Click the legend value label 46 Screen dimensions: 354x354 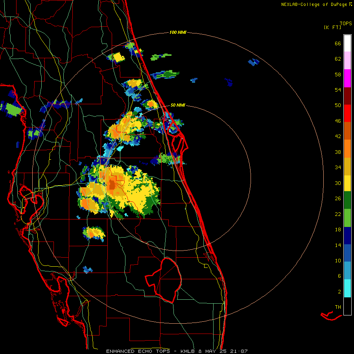point(338,121)
